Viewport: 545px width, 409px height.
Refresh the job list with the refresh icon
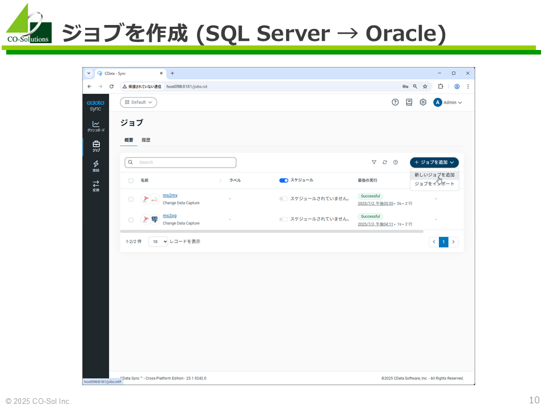385,162
